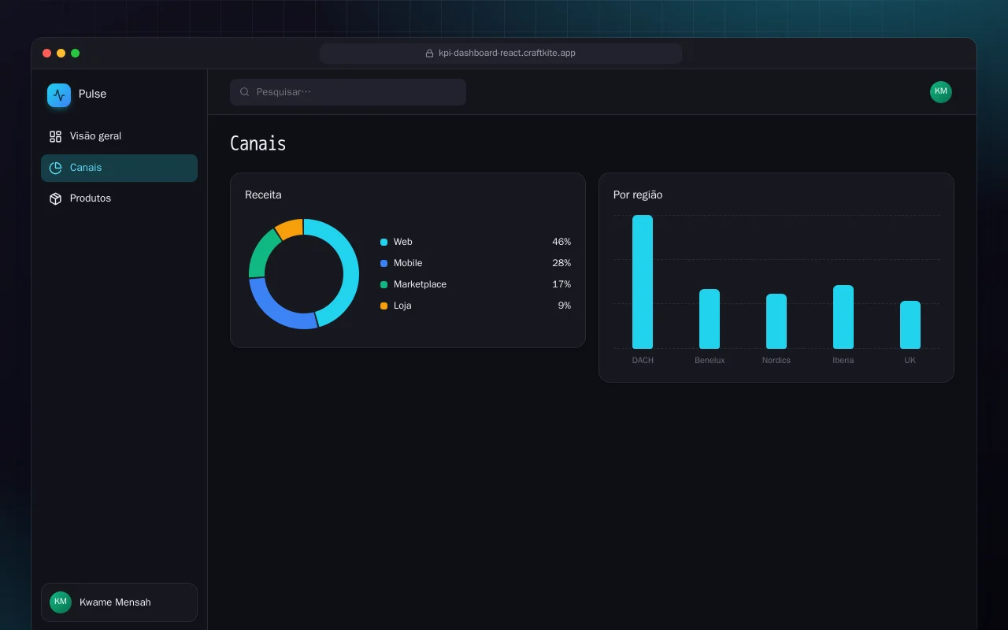Click the Canais pie chart icon
The height and width of the screenshot is (630, 1008).
pyautogui.click(x=55, y=168)
